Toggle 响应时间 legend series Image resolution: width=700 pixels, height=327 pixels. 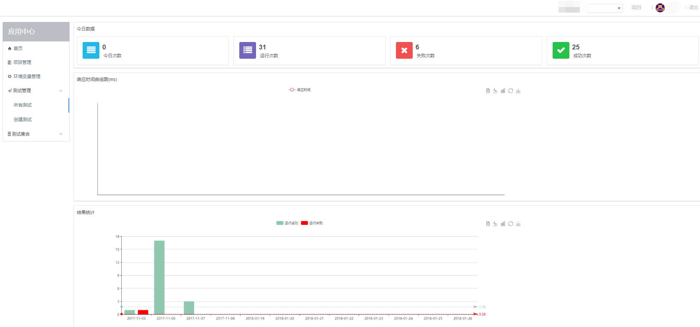coord(300,90)
